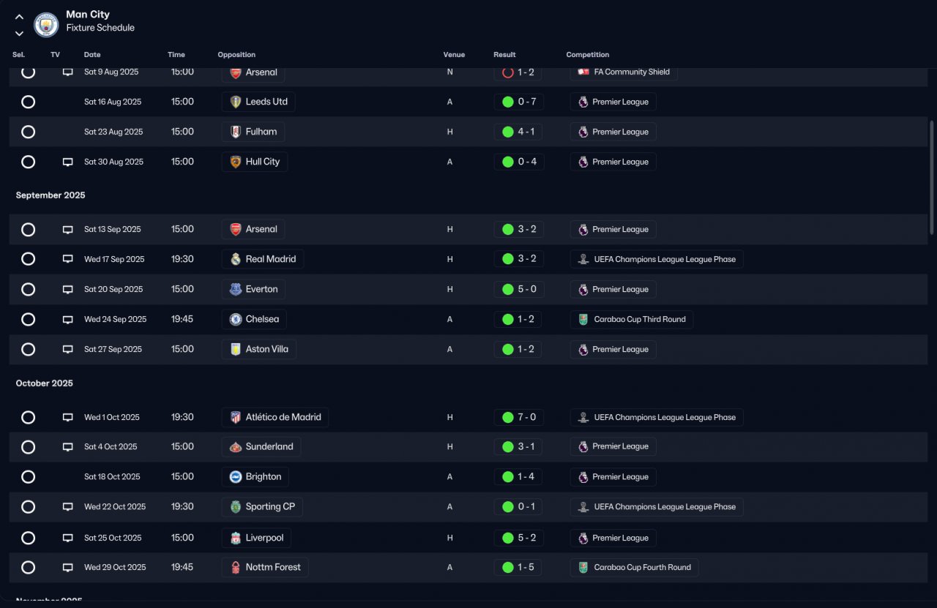
Task: Click the vertical scrollbar on the right
Action: pyautogui.click(x=932, y=178)
